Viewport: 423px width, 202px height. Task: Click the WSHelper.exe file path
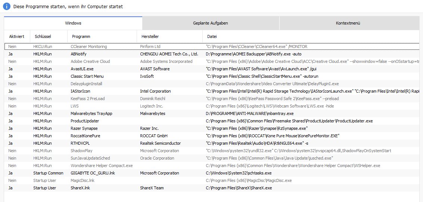click(x=293, y=166)
